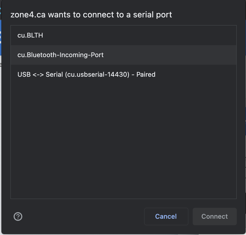Choose the port marked Paired
This screenshot has height=235, width=246.
point(86,75)
